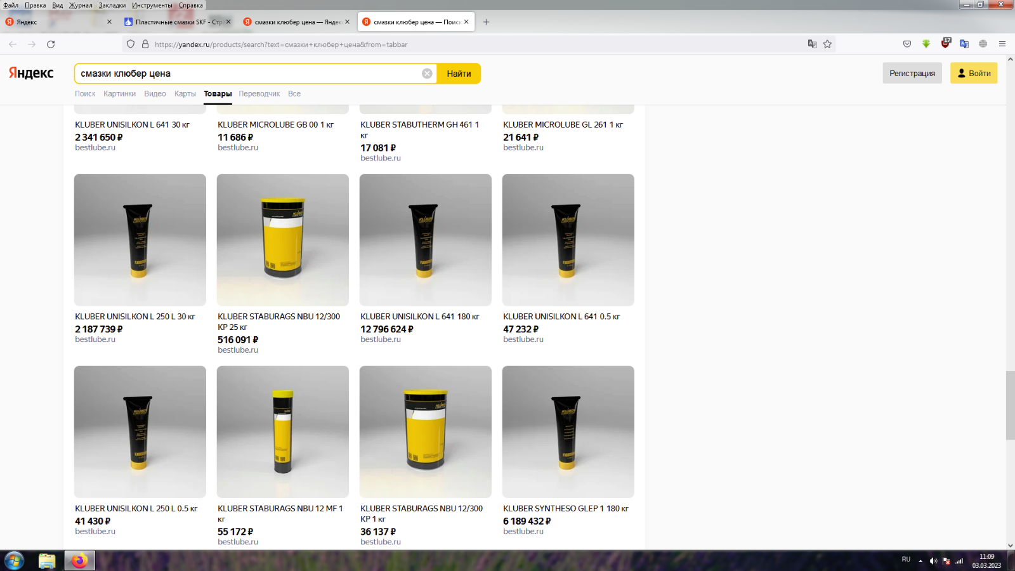
Task: Open the Правка menu
Action: (36, 5)
